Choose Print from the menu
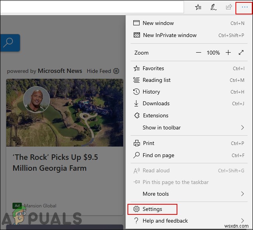This screenshot has width=253, height=230. pyautogui.click(x=189, y=143)
